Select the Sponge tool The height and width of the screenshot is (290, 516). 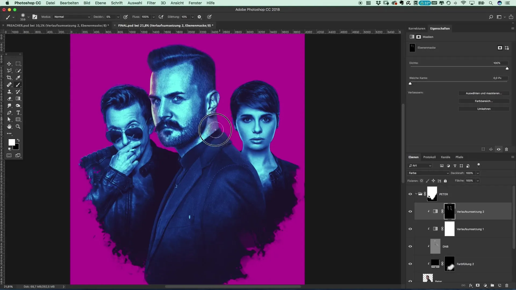(18, 106)
